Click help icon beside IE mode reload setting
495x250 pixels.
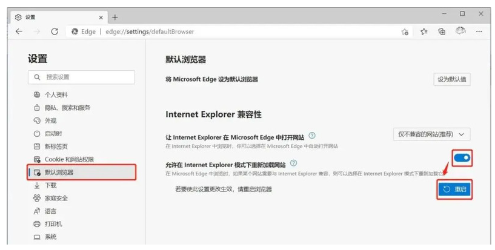click(293, 163)
